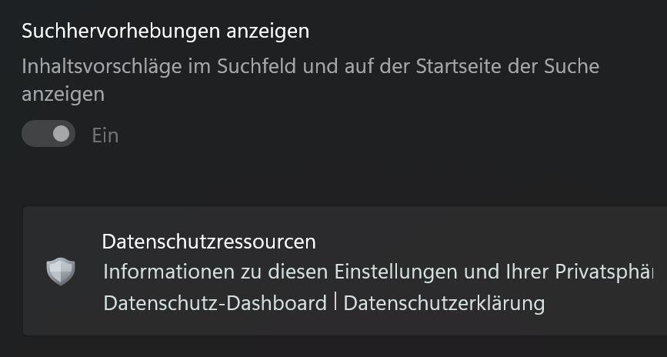
Task: Click the 'Informationen zu diesen Einstellungen' text
Action: 282,272
